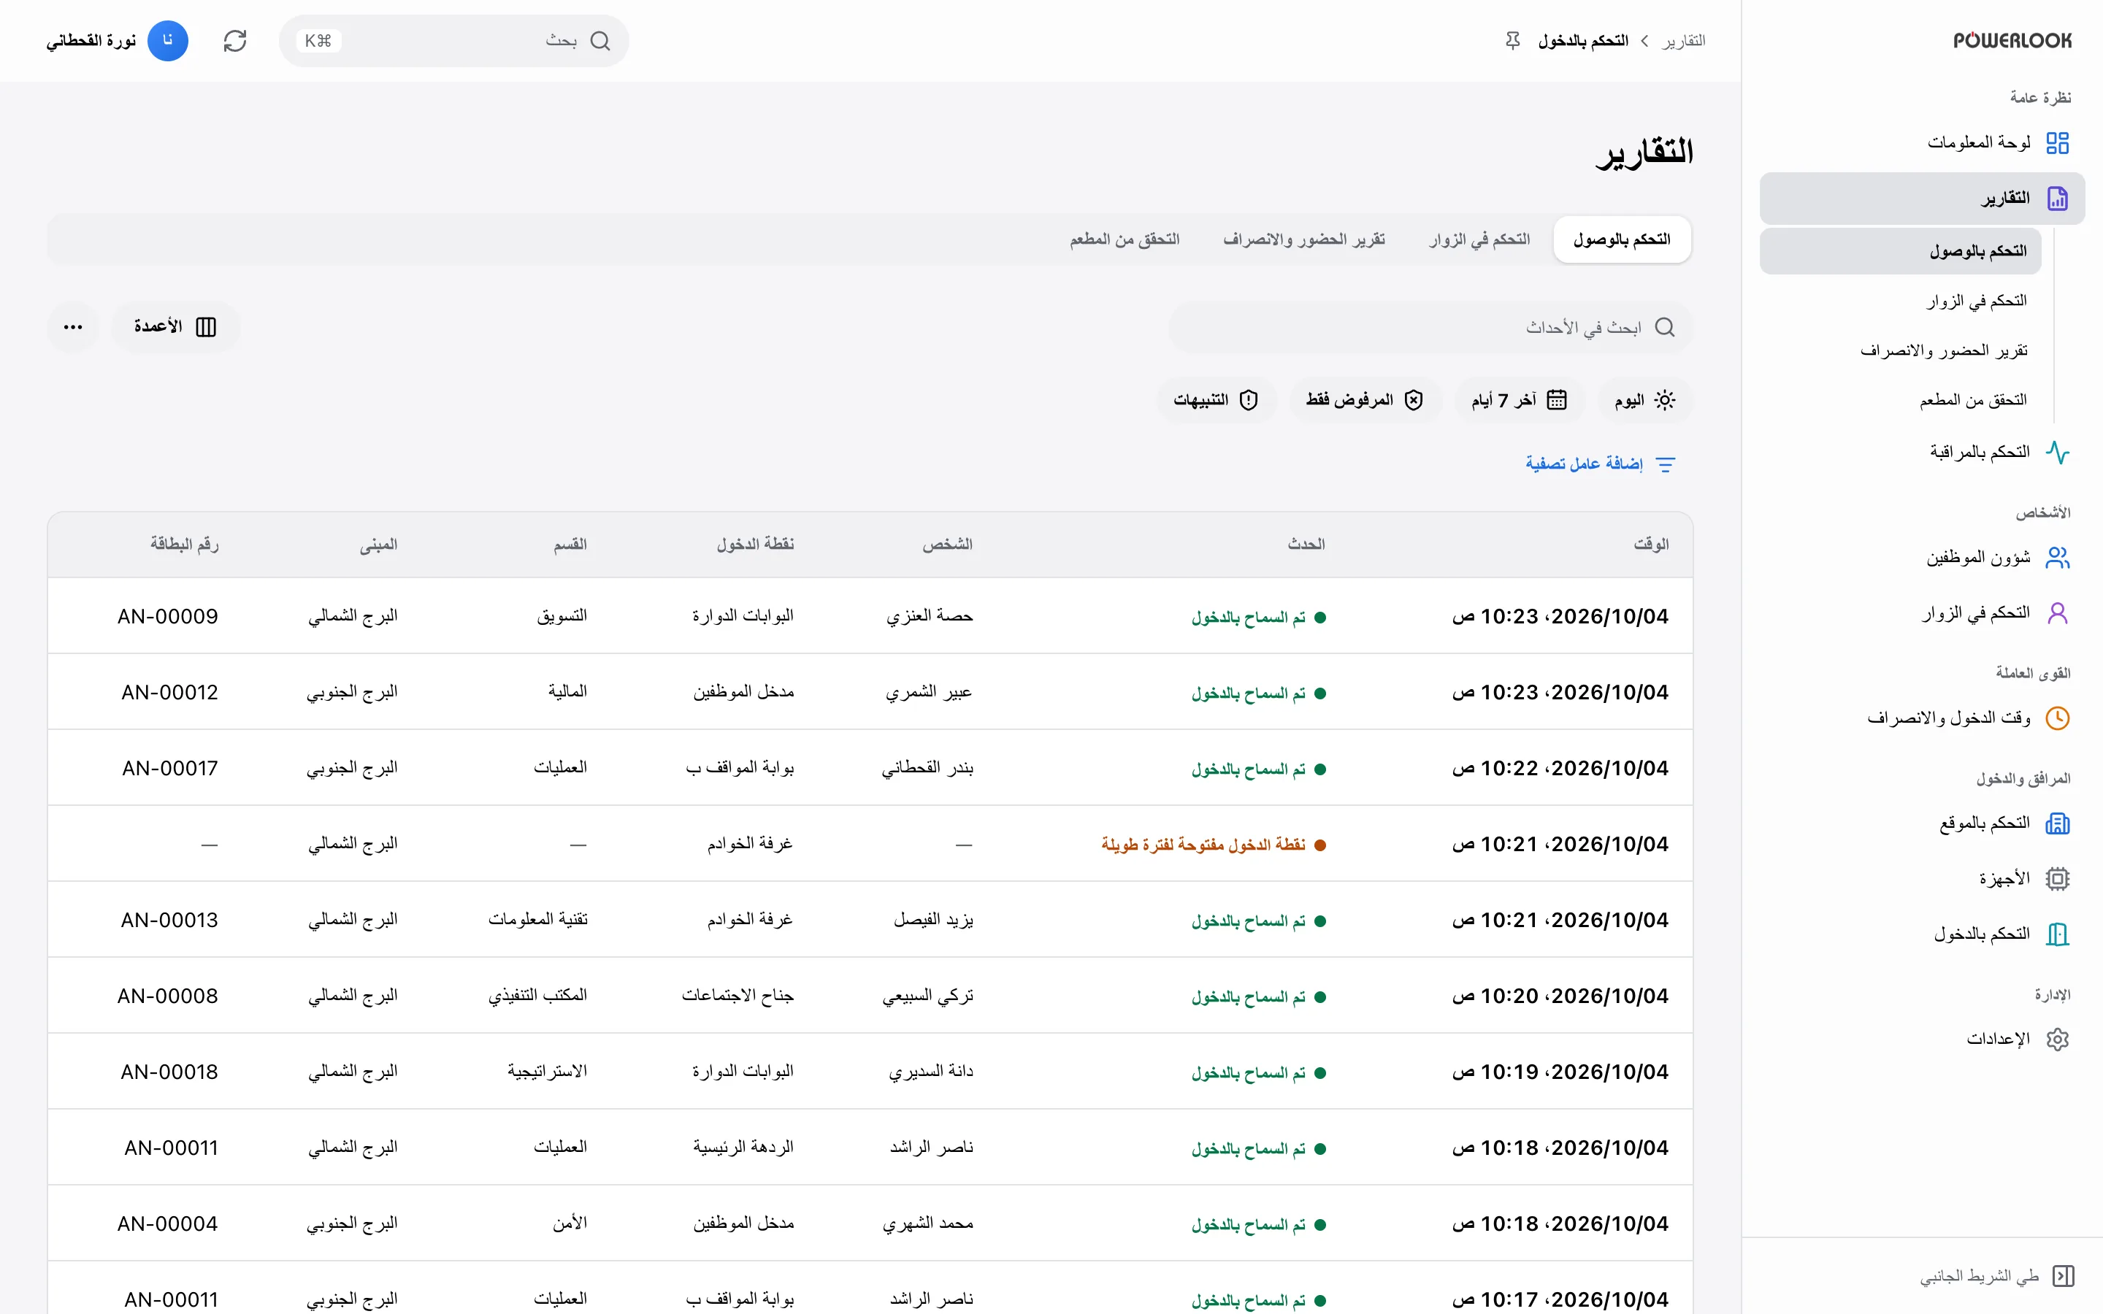Click card number AN-00017

[x=170, y=768]
